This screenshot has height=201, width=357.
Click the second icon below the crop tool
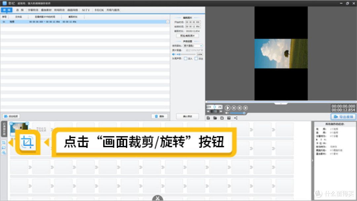click(x=4, y=148)
